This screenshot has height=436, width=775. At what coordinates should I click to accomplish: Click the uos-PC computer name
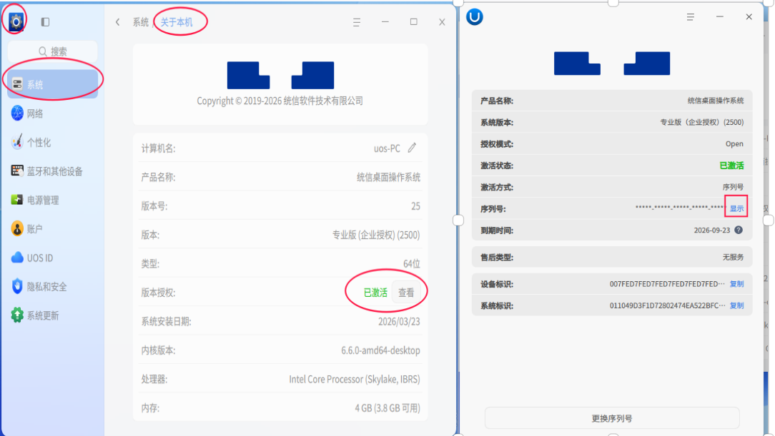387,148
